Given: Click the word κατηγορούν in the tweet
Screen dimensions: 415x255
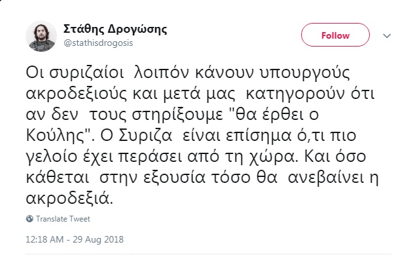Looking at the screenshot, I should click(295, 94).
